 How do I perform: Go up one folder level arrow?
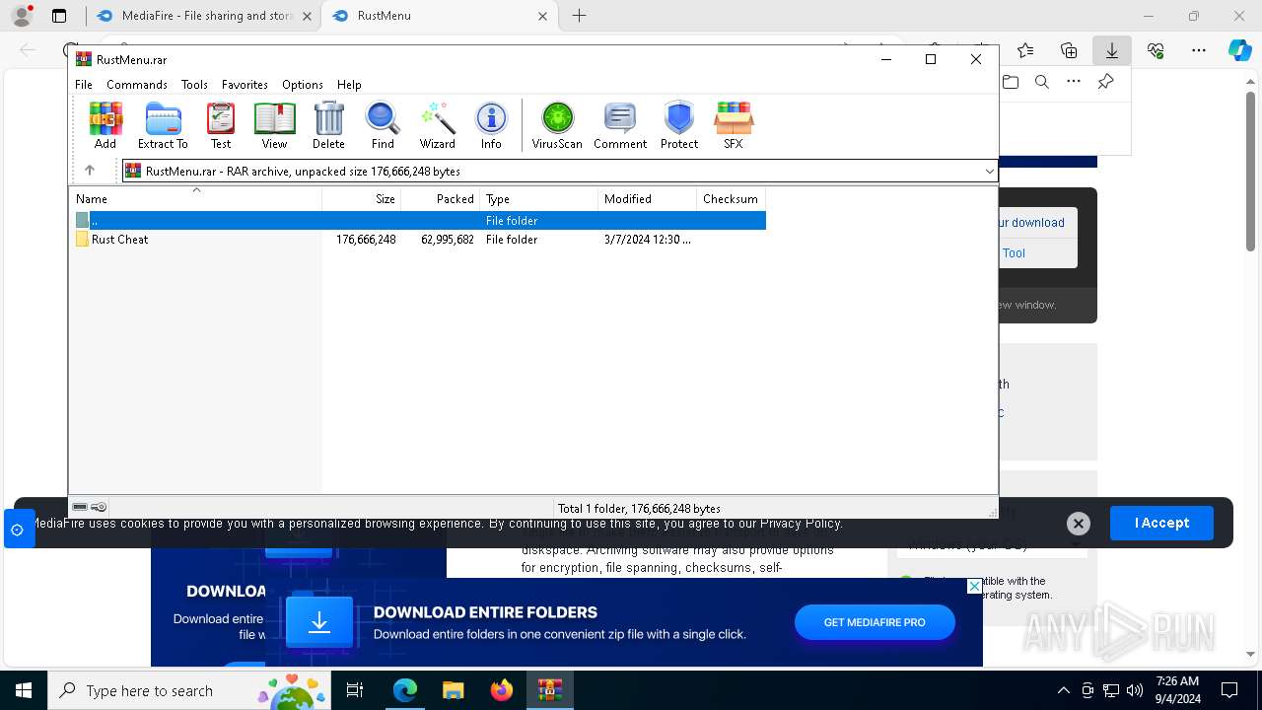[90, 171]
